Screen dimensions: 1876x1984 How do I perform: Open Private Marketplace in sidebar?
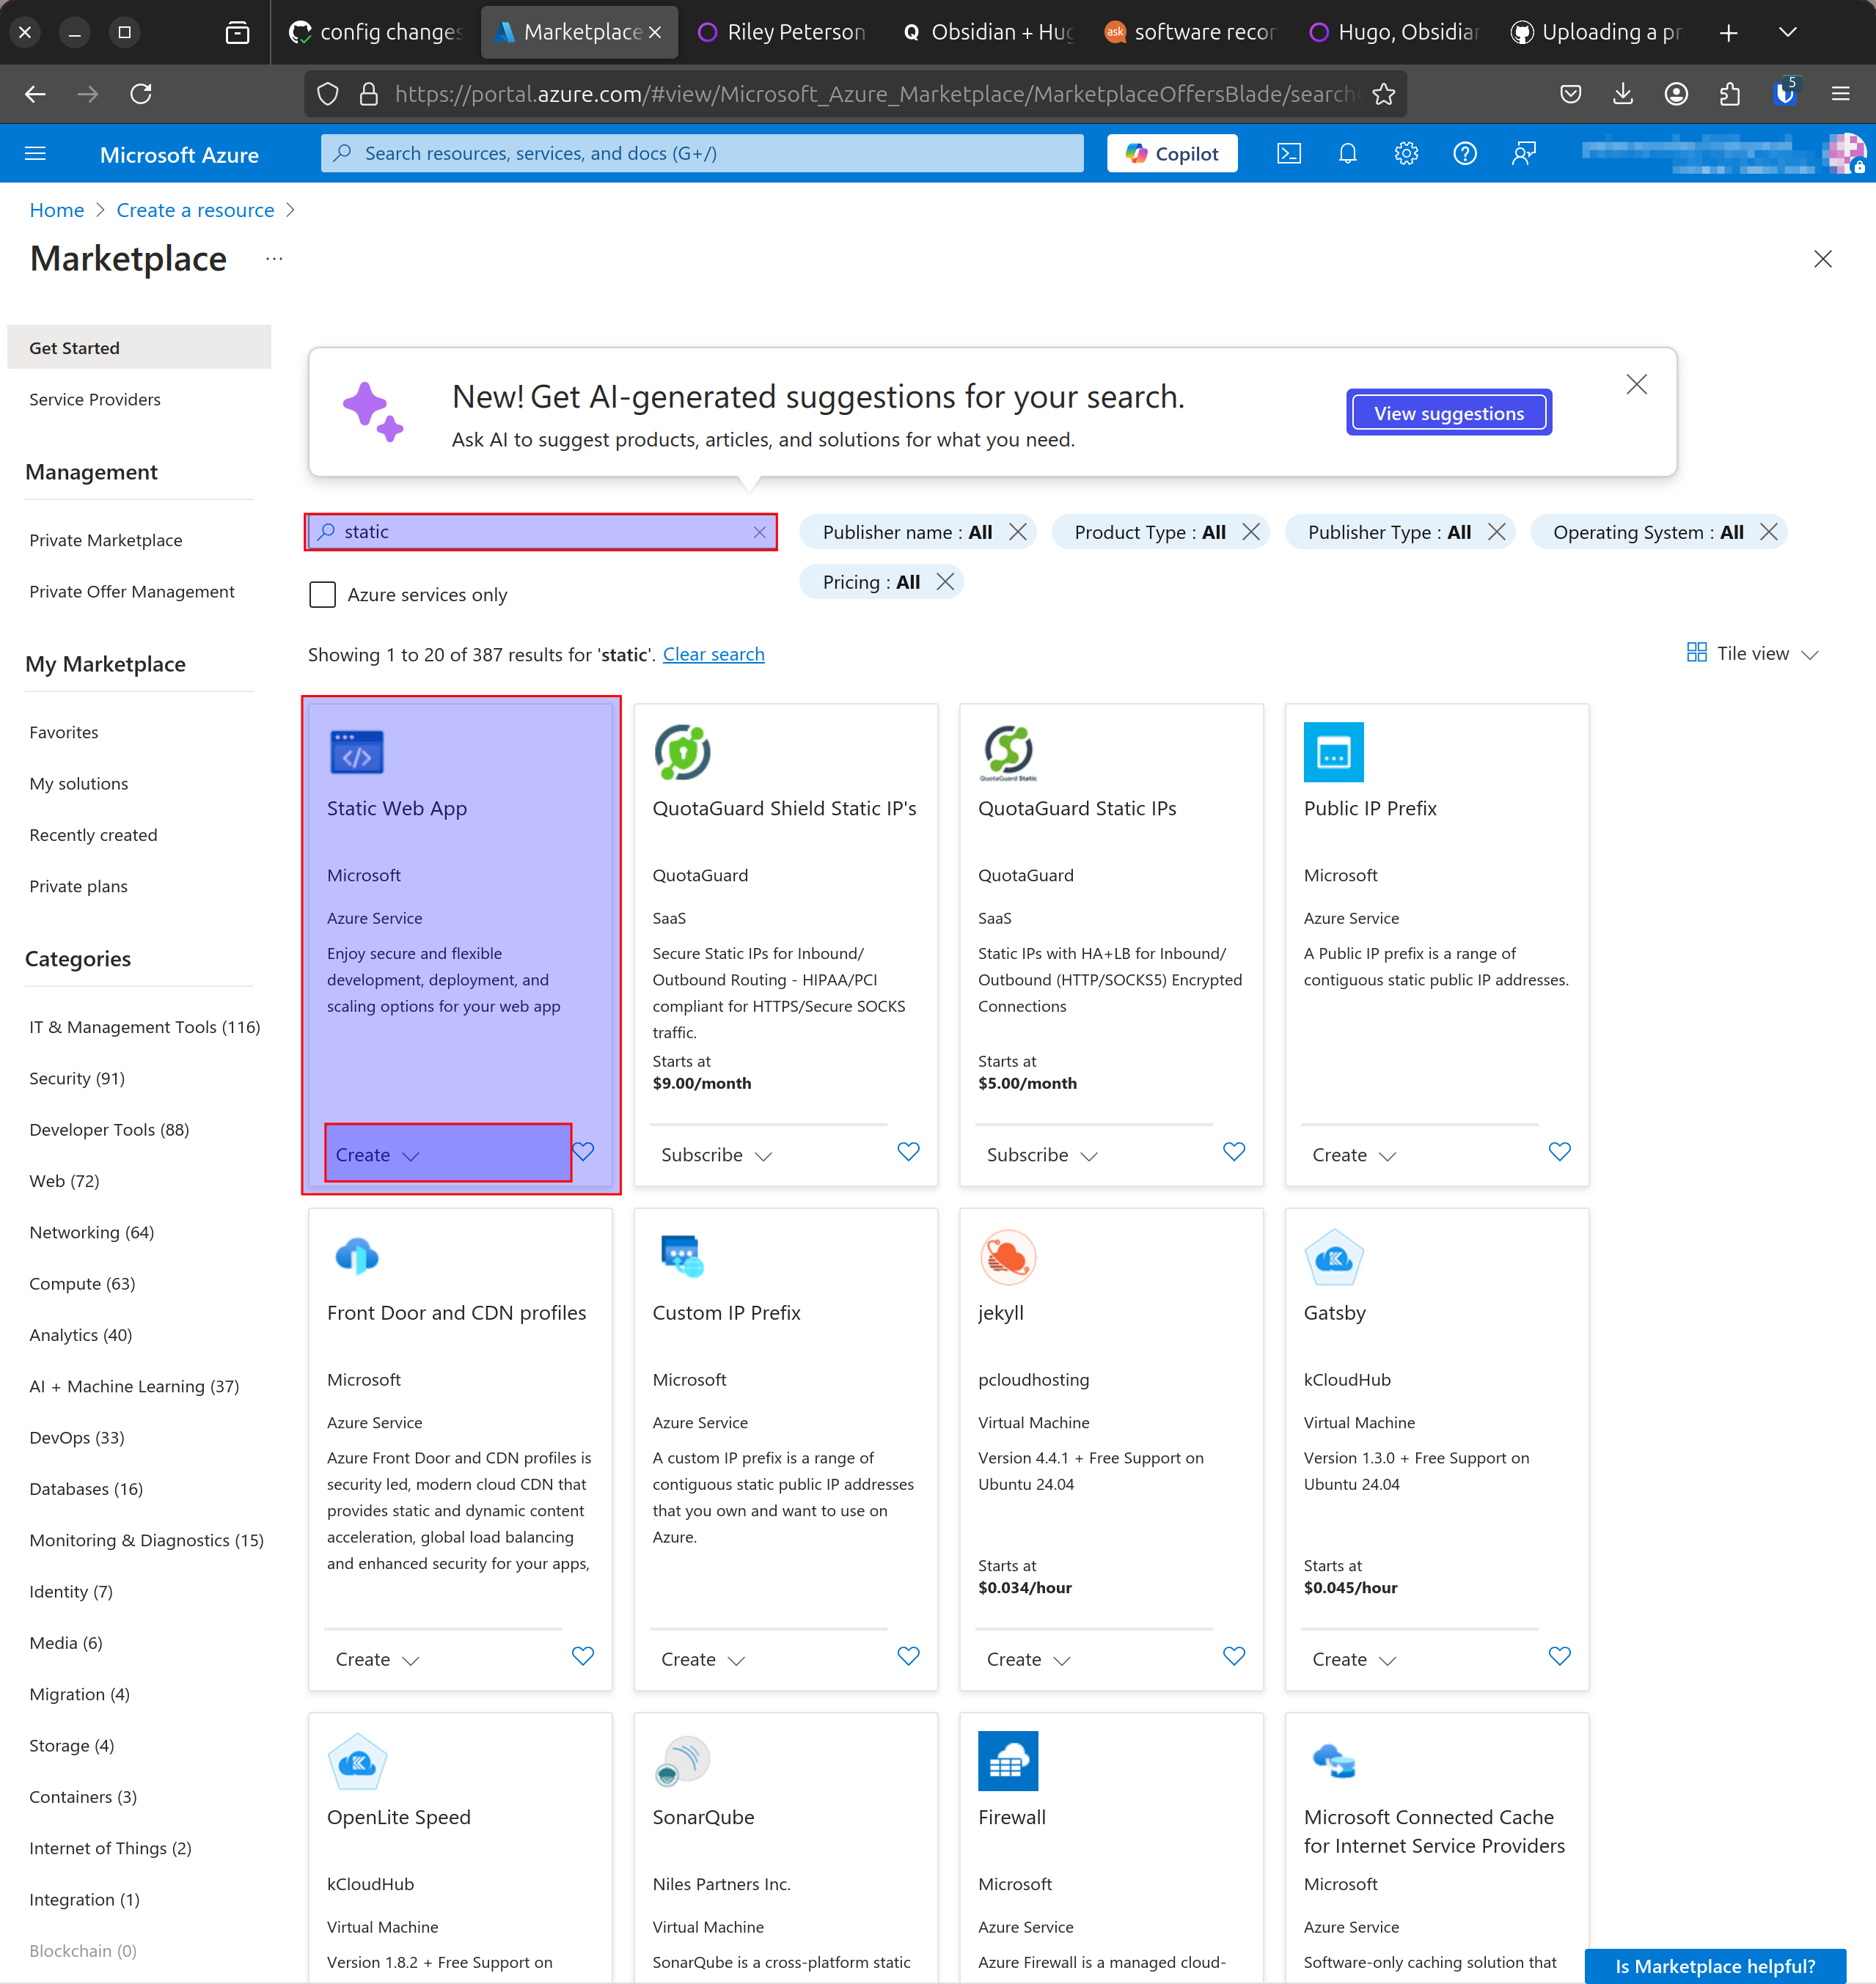(x=105, y=540)
